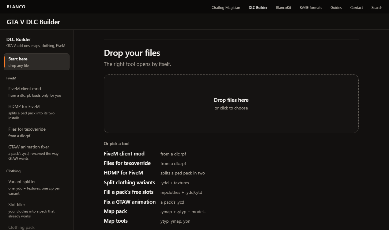Pick the Files for texoverride tool link
The height and width of the screenshot is (230, 389).
point(127,163)
